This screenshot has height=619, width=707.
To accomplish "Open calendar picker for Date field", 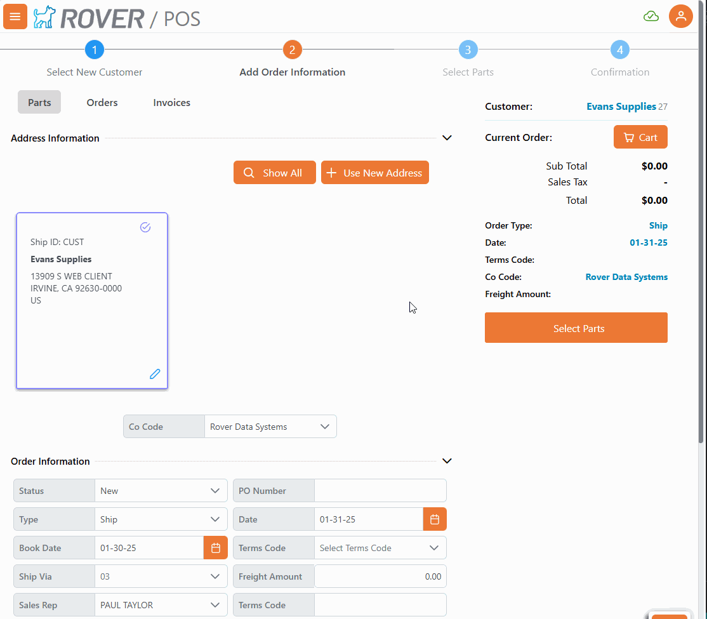I will click(435, 519).
